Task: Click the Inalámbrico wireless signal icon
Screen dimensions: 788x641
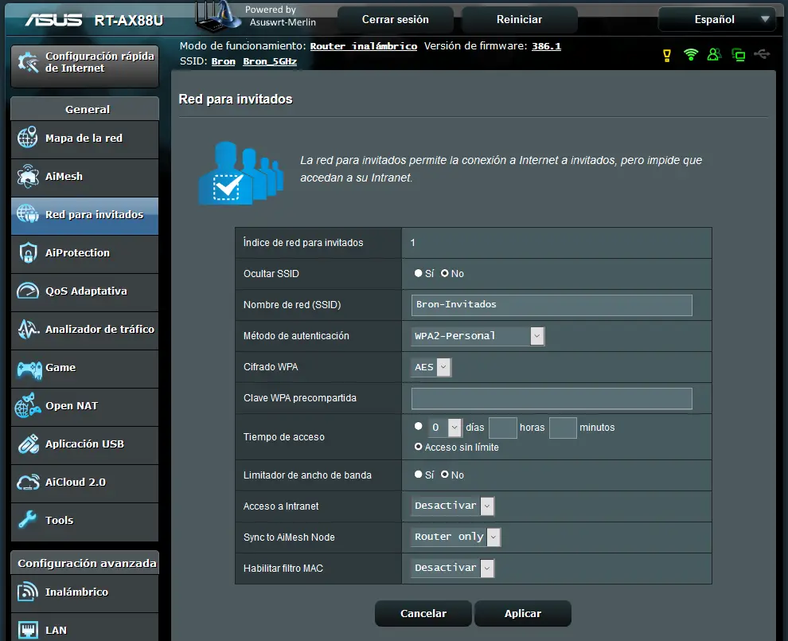Action: (28, 592)
